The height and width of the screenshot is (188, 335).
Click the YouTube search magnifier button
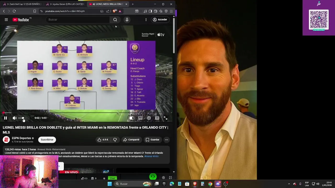(x=115, y=20)
